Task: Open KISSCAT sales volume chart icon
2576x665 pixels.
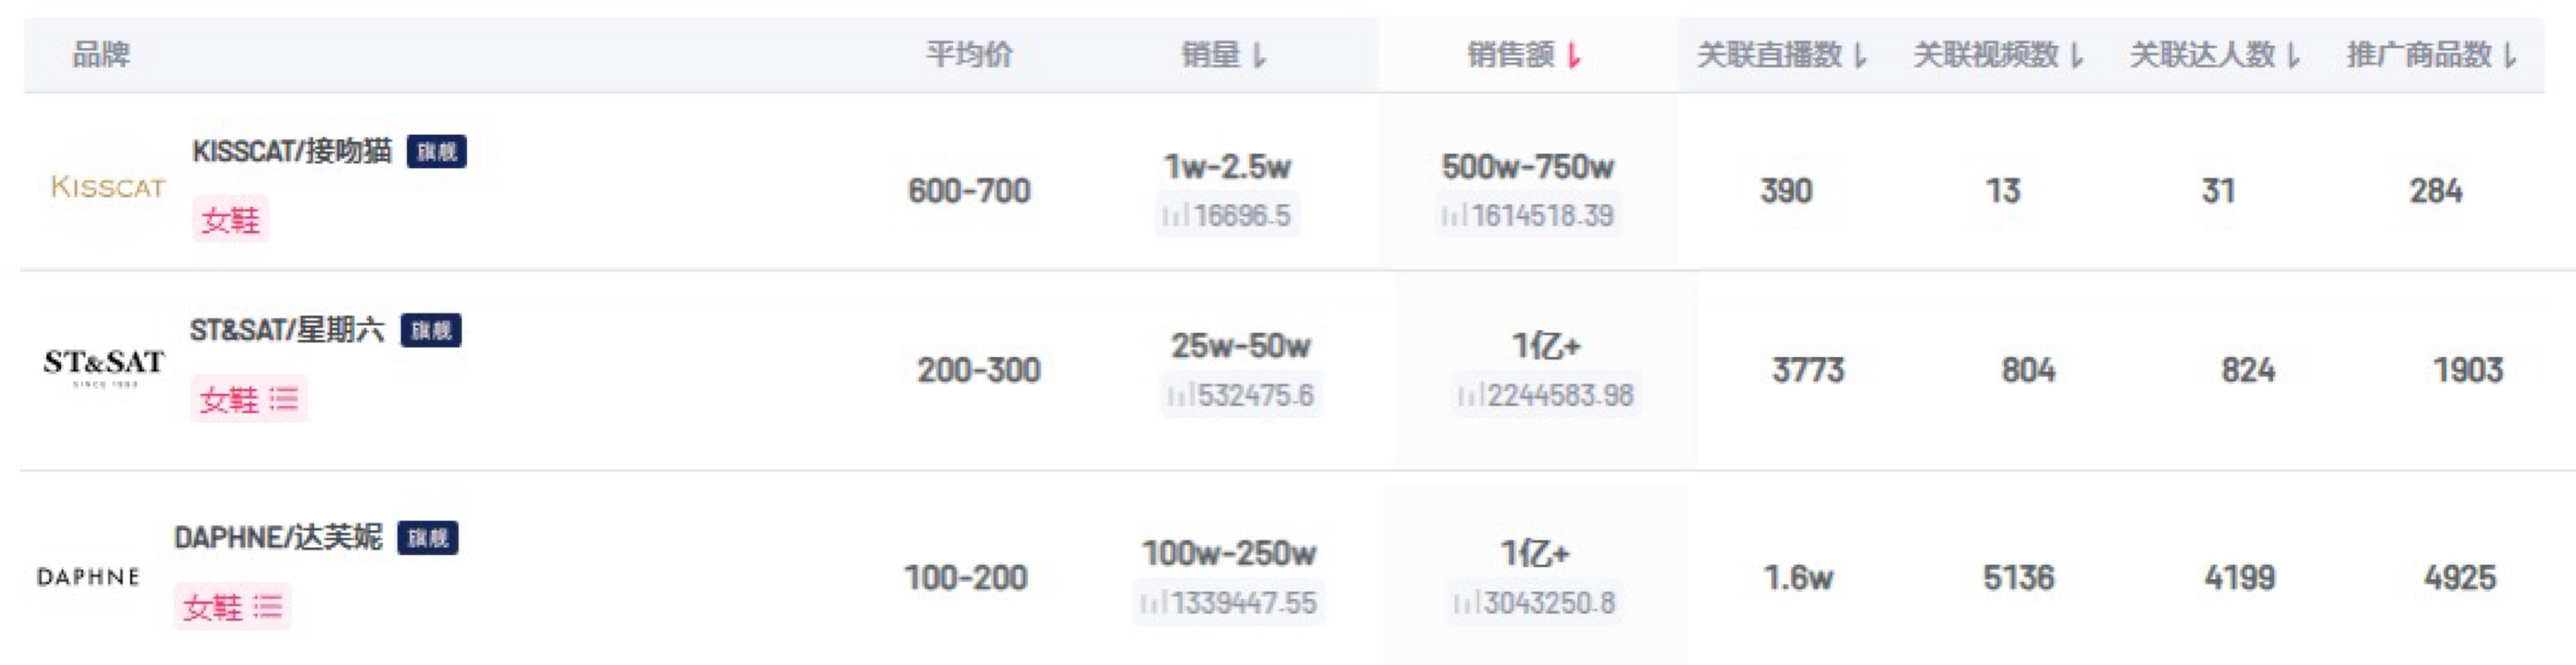Action: [x=1175, y=215]
